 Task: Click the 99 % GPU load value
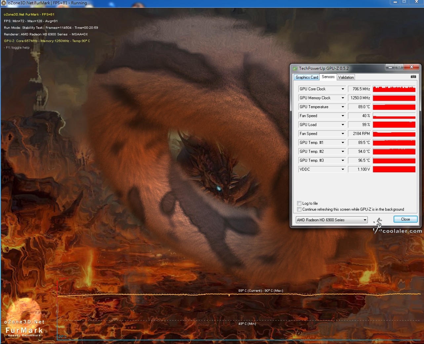click(x=360, y=125)
